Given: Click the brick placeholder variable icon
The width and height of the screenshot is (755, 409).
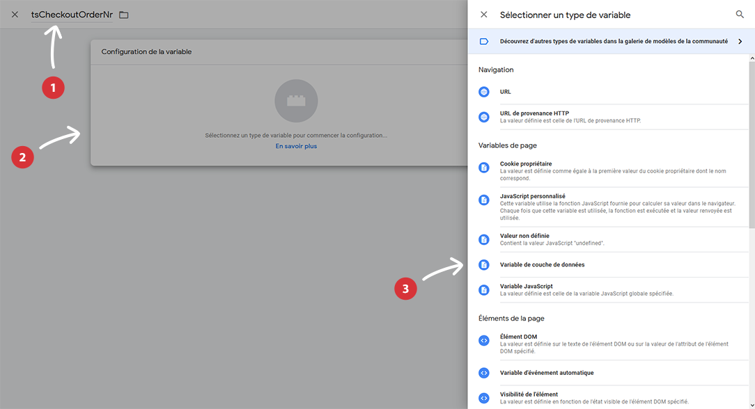Looking at the screenshot, I should [x=296, y=101].
